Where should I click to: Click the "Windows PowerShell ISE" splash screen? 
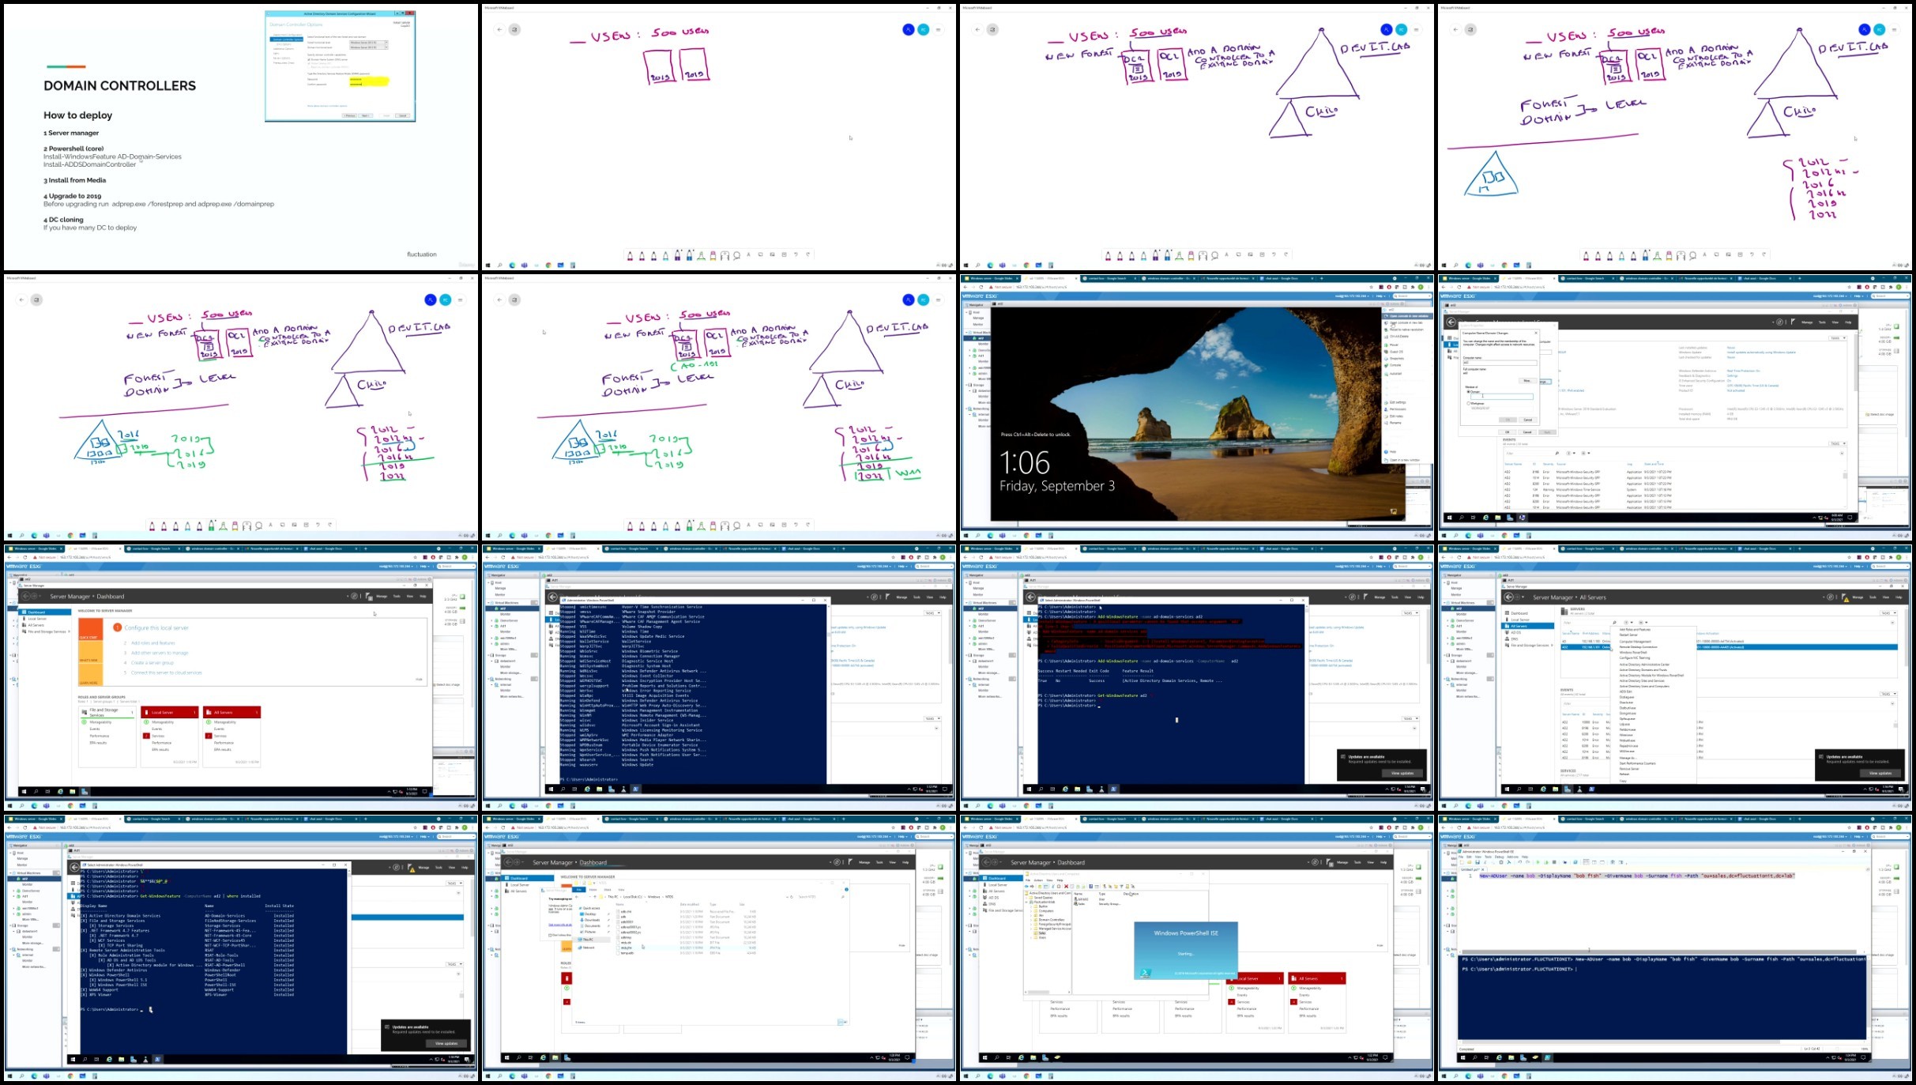pos(1186,951)
